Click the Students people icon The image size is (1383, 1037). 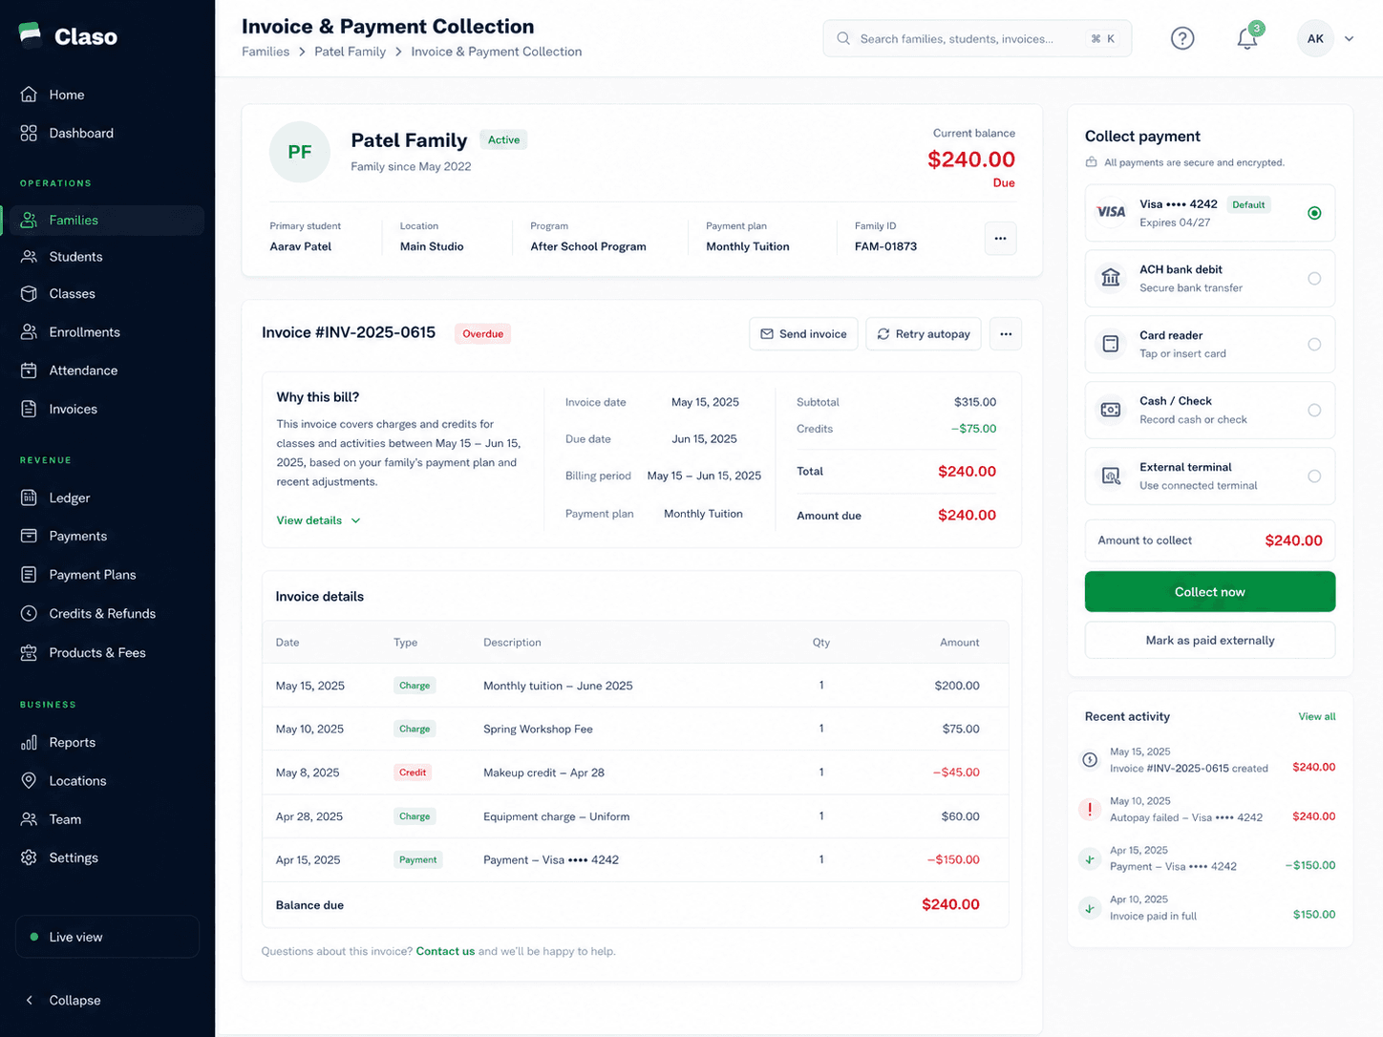coord(29,257)
